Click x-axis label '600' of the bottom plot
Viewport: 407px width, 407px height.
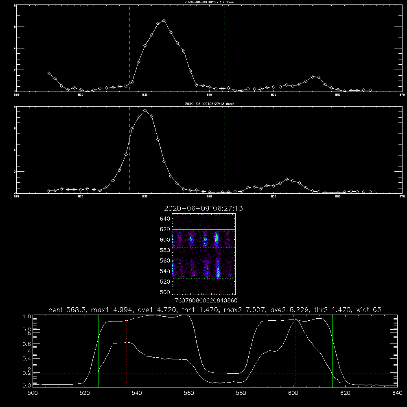(x=293, y=393)
